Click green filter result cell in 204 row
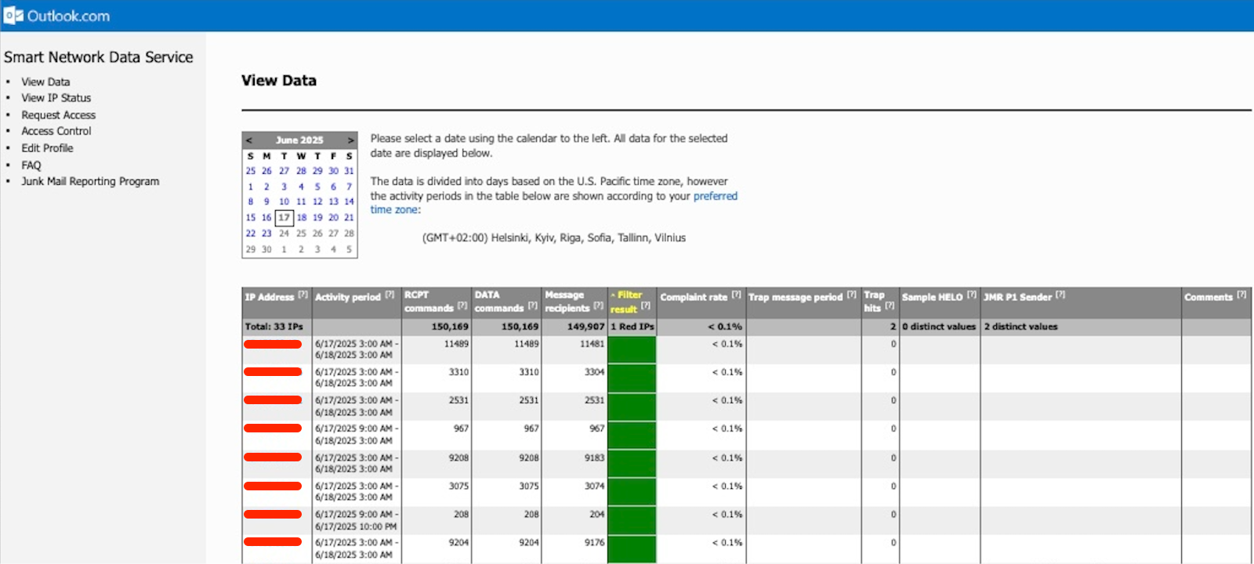 pyautogui.click(x=632, y=521)
